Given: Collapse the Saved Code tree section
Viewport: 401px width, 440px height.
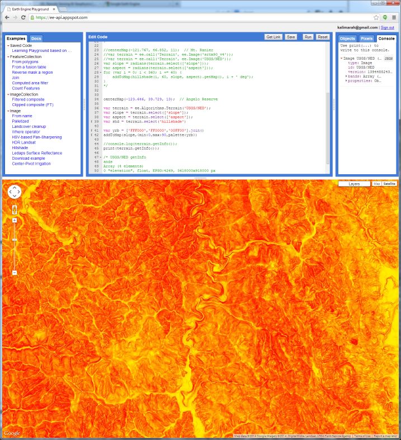Looking at the screenshot, I should coord(8,45).
